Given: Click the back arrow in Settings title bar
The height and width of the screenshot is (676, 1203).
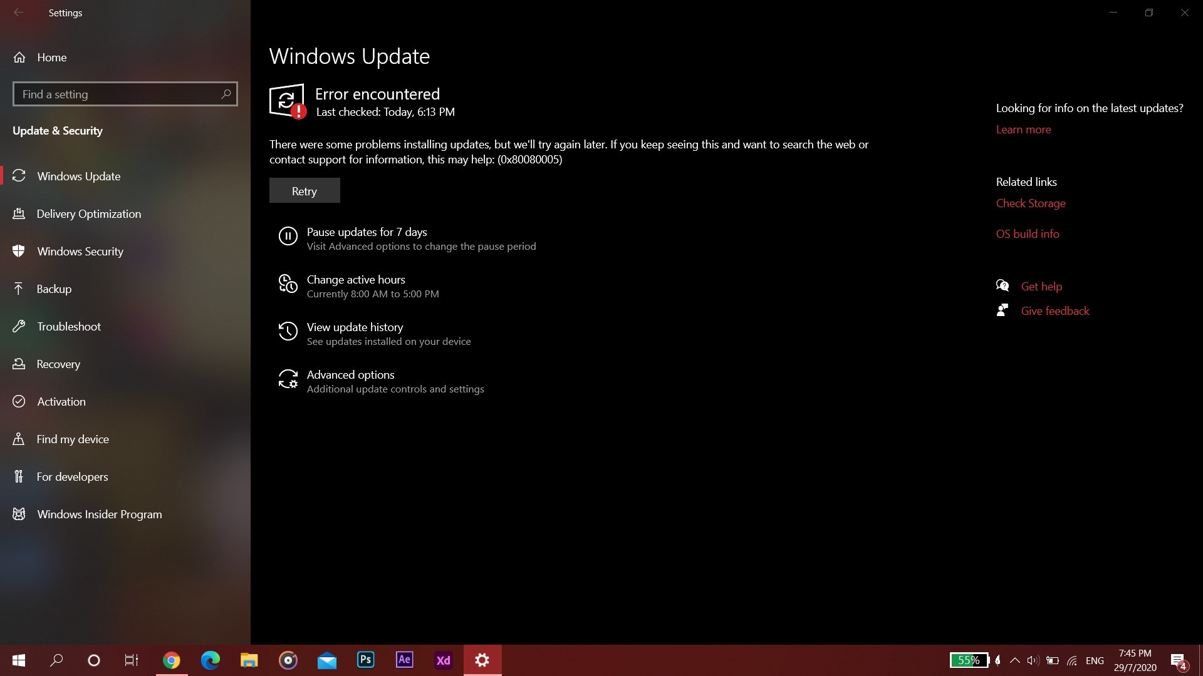Looking at the screenshot, I should pyautogui.click(x=18, y=13).
